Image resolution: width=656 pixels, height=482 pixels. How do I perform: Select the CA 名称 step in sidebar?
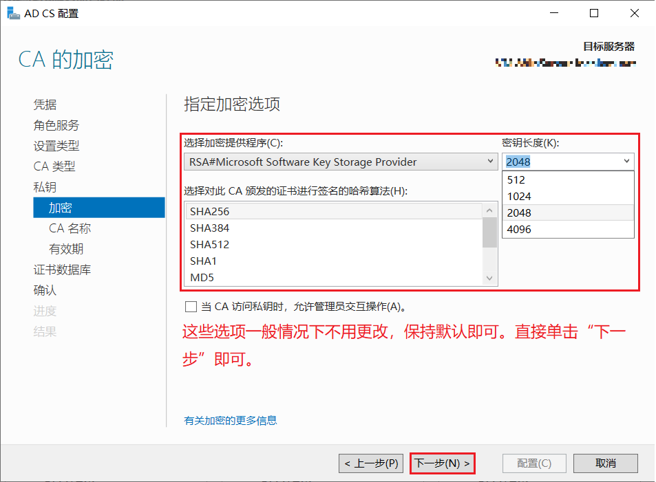(x=71, y=228)
